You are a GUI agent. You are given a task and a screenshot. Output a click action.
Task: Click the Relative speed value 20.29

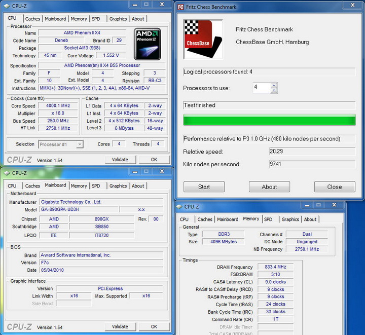click(x=312, y=152)
